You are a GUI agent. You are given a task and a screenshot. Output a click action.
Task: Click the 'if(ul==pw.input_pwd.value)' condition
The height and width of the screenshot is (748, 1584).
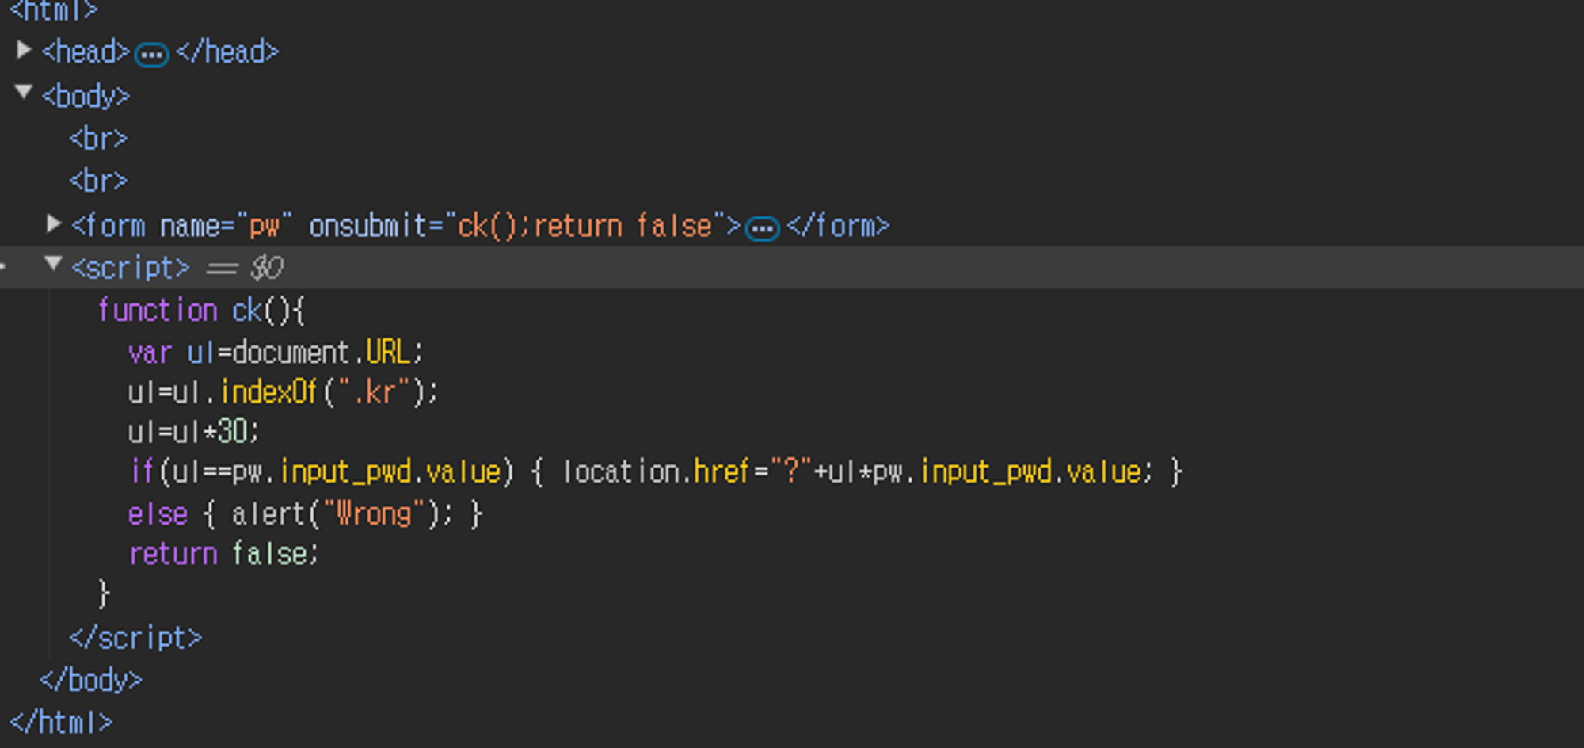point(322,472)
